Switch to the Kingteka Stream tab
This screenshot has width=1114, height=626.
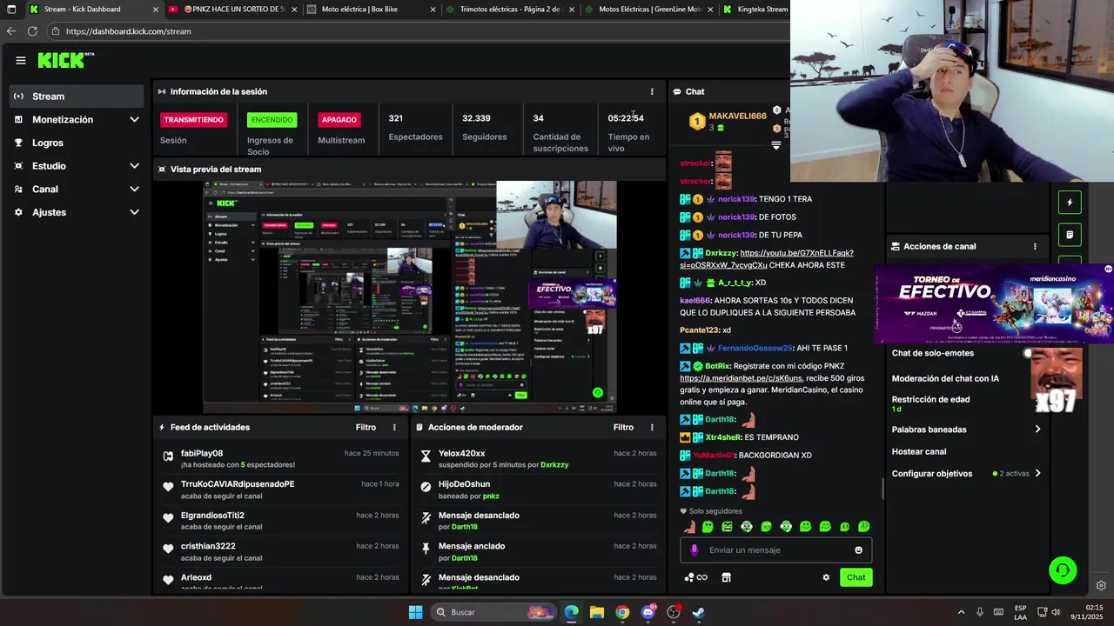755,9
